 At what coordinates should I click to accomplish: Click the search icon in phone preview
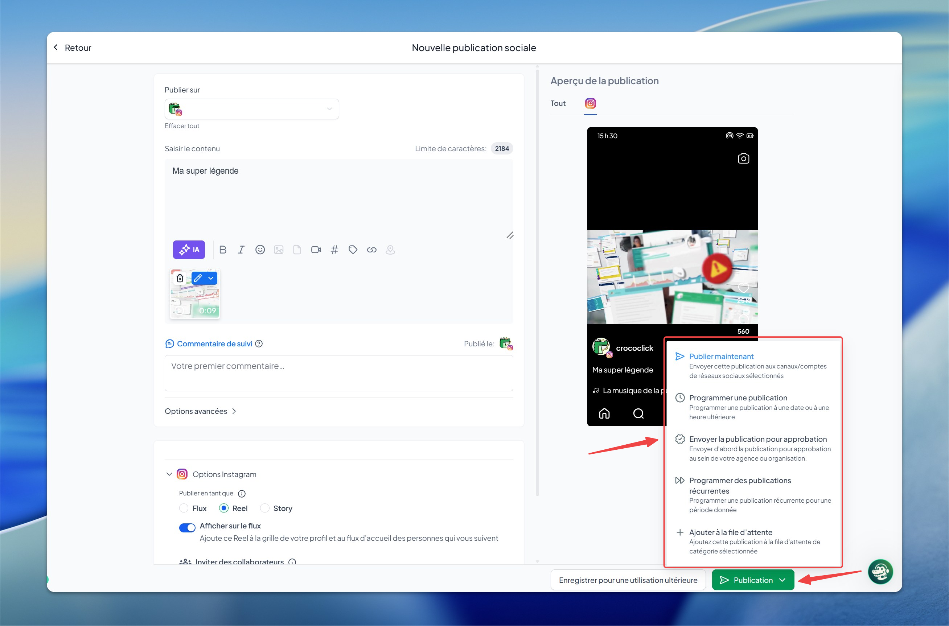coord(638,413)
